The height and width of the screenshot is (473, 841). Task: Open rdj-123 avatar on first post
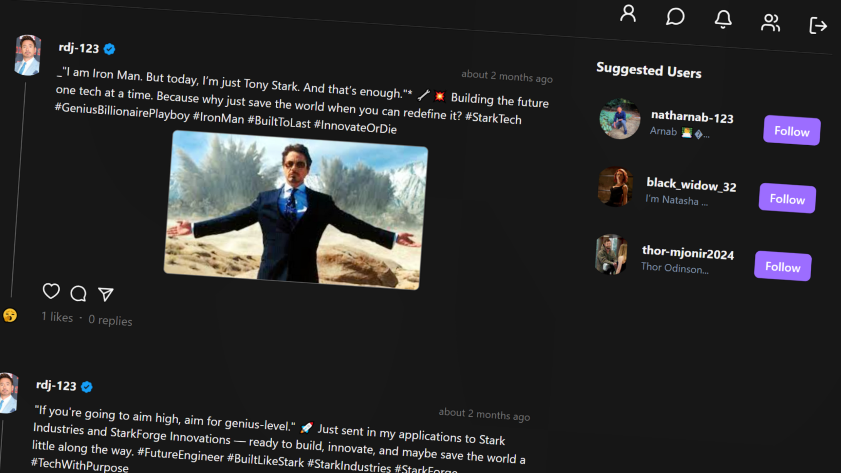27,55
